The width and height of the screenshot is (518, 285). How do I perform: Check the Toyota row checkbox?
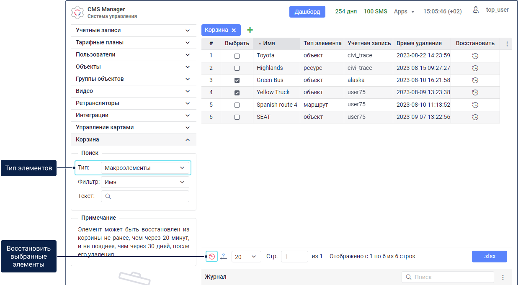(237, 56)
